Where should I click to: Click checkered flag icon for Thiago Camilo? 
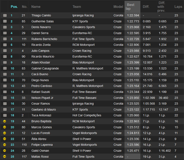5,15
